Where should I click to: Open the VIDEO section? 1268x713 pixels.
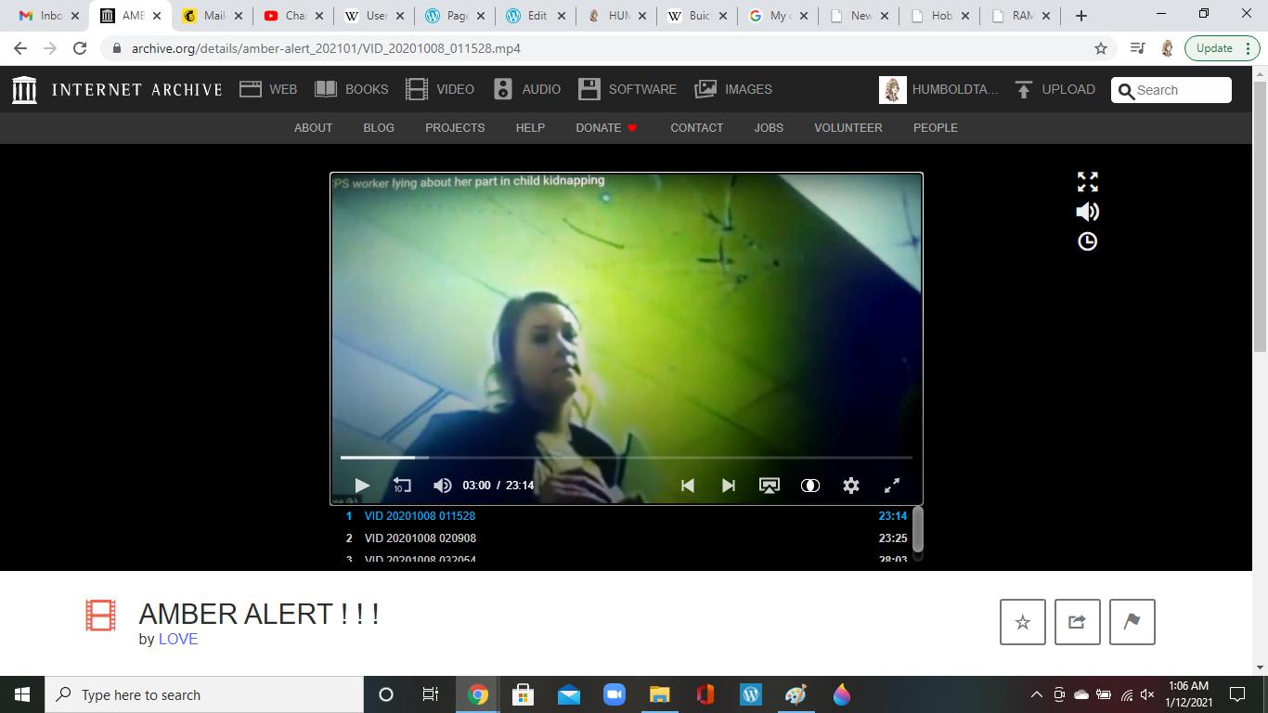click(440, 89)
